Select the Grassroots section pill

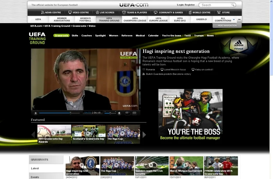click(x=61, y=35)
